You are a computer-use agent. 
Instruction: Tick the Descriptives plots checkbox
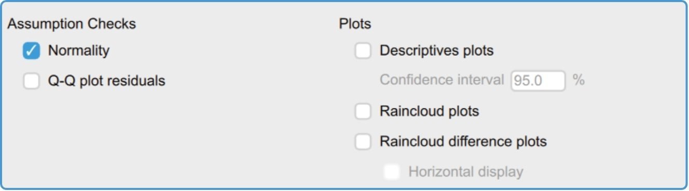363,51
